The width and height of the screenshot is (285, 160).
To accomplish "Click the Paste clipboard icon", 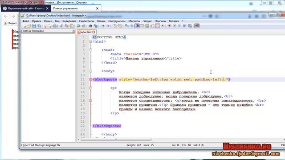I will click(x=72, y=26).
